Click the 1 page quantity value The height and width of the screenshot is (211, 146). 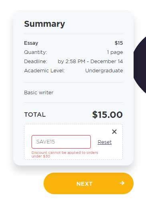coord(115,52)
